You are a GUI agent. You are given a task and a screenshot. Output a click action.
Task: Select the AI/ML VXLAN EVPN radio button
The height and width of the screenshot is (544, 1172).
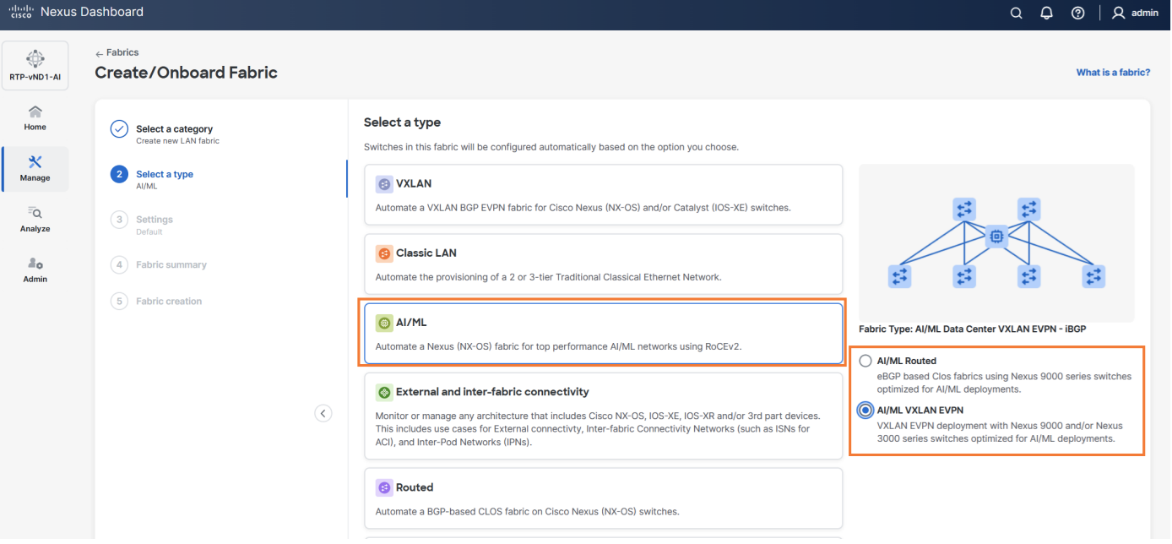[865, 411]
